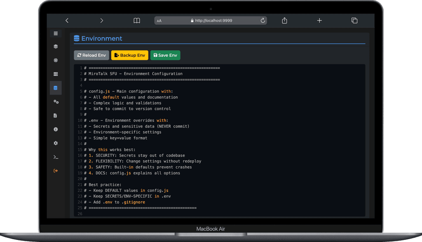This screenshot has height=242, width=422.
Task: Click line 'Environment-specific settings'
Action: tap(127, 132)
